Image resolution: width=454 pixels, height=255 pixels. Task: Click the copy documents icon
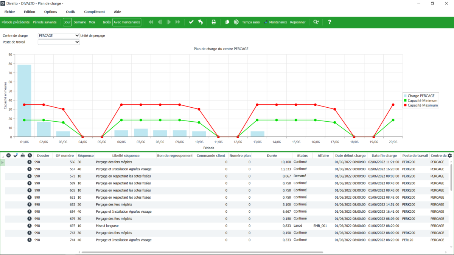coord(227,22)
